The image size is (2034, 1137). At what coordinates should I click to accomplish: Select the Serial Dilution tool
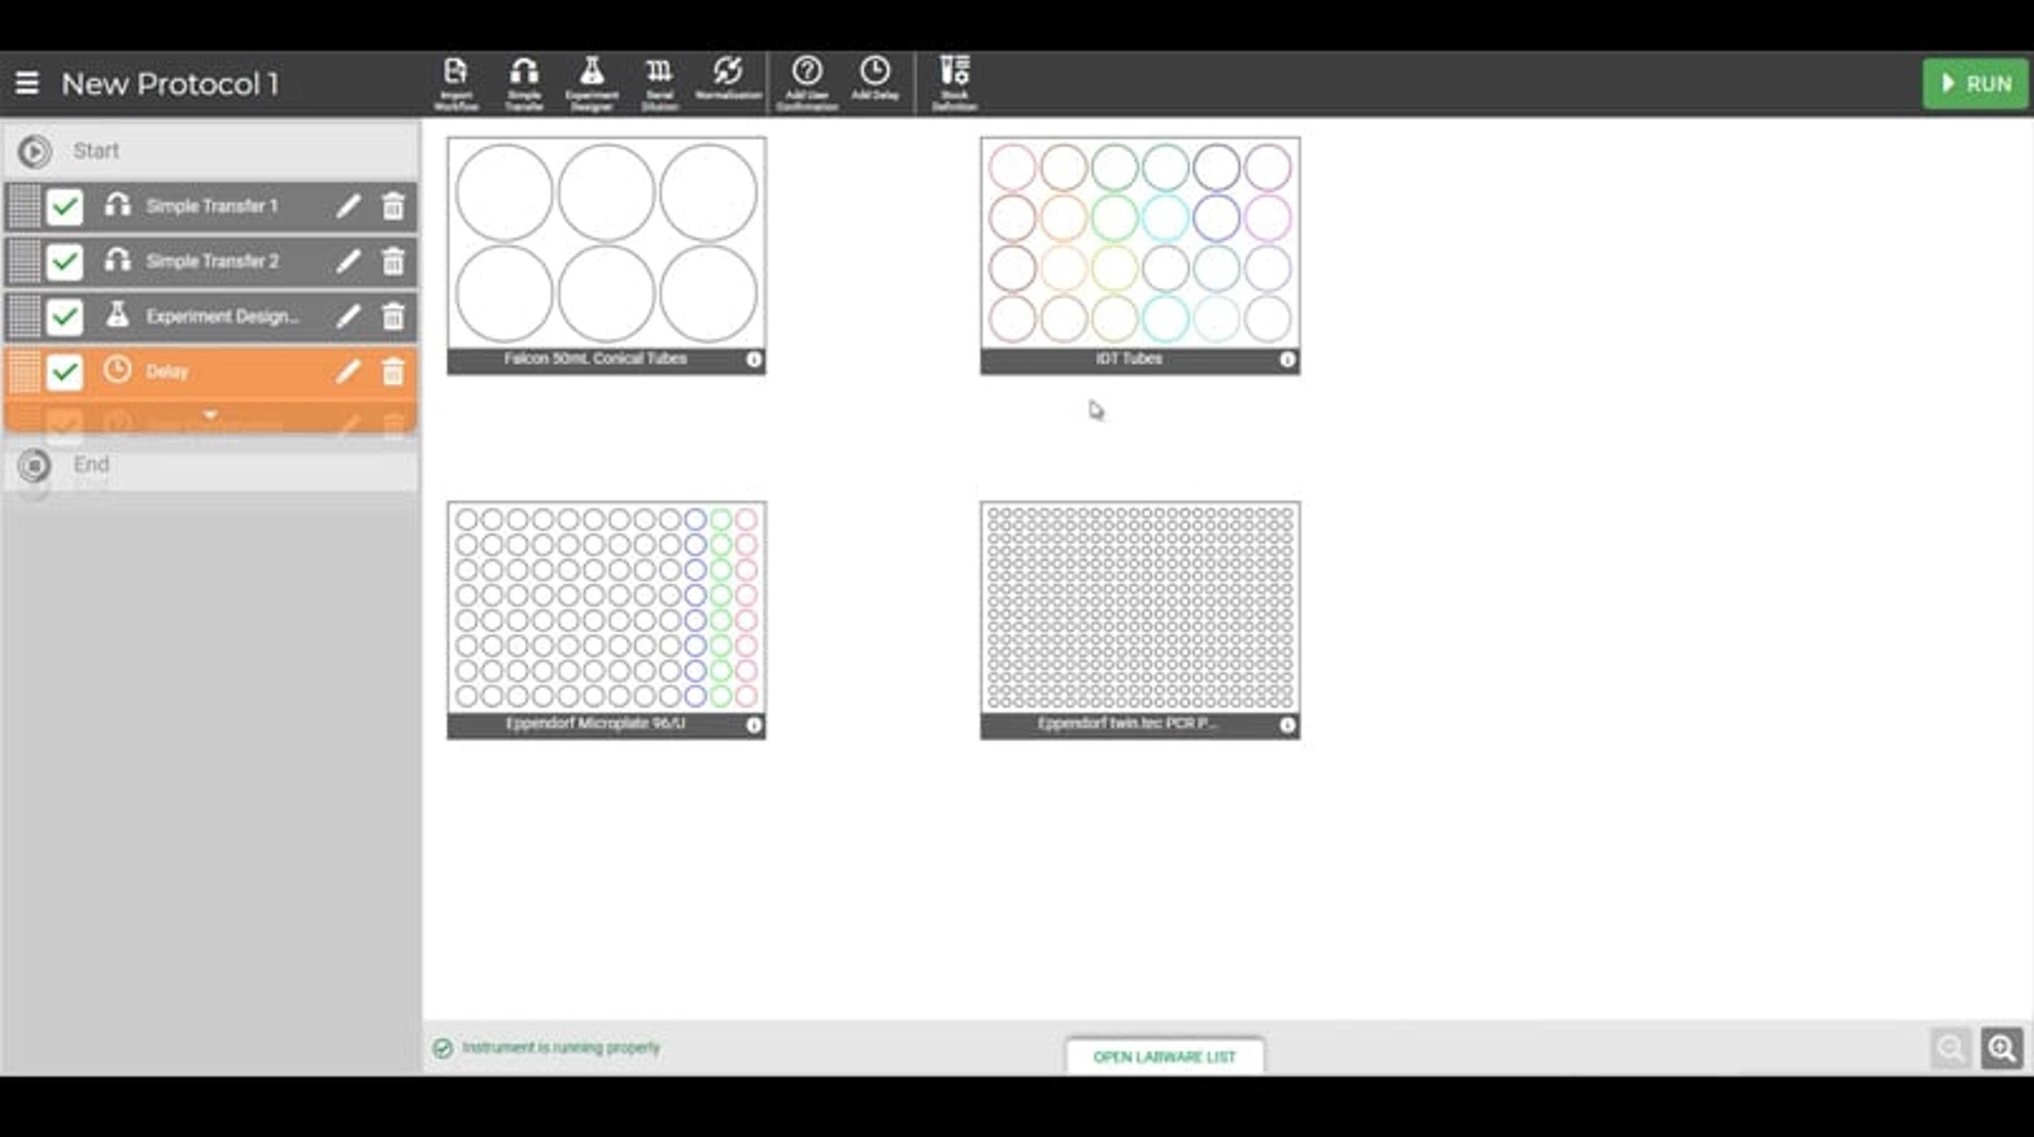click(x=659, y=82)
